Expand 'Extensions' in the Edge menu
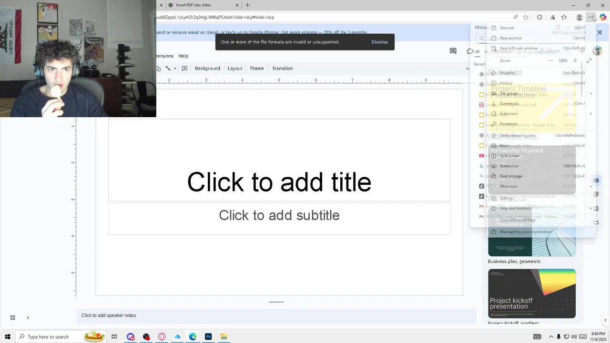 (541, 114)
